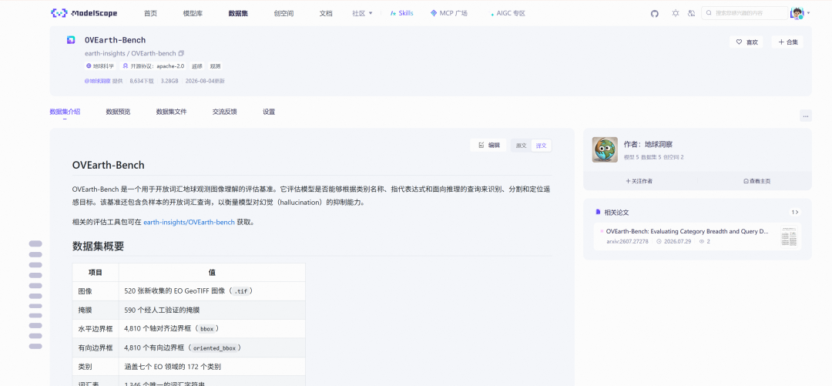The height and width of the screenshot is (386, 832).
Task: Switch to 原文 original text
Action: [521, 146]
